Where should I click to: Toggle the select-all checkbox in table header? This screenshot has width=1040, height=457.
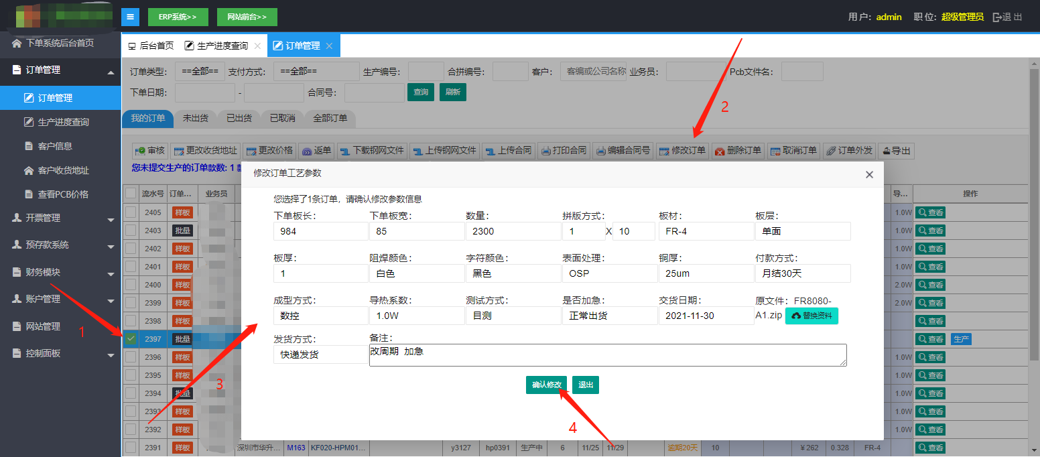click(131, 194)
